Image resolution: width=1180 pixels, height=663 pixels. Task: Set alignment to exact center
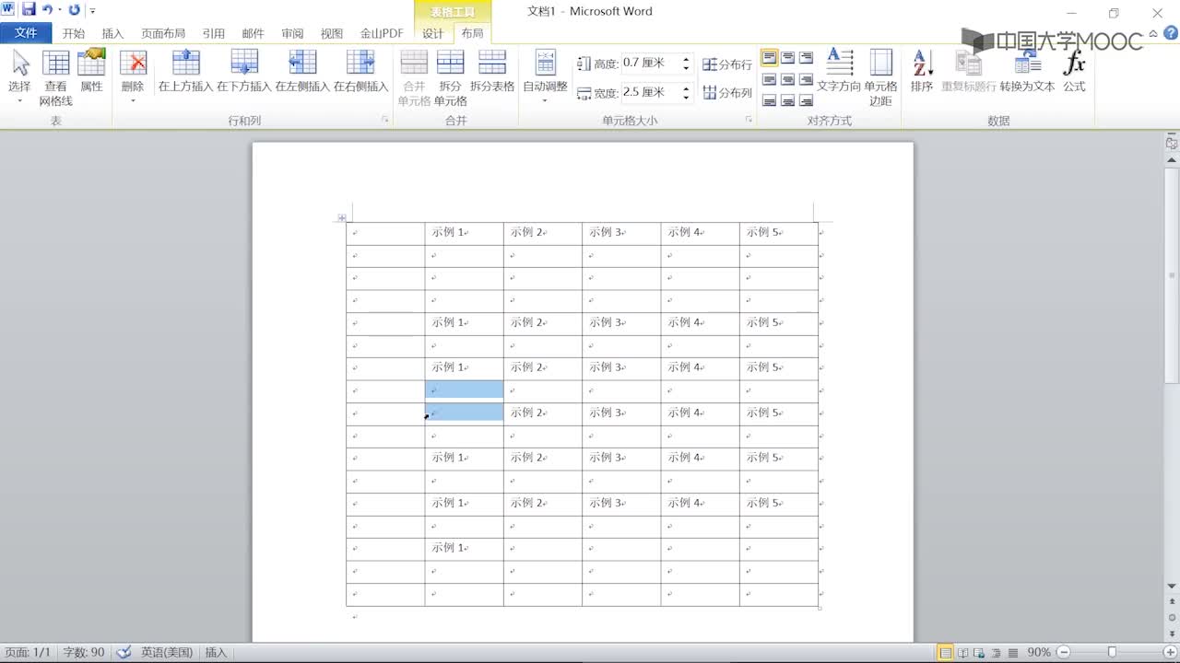(788, 79)
